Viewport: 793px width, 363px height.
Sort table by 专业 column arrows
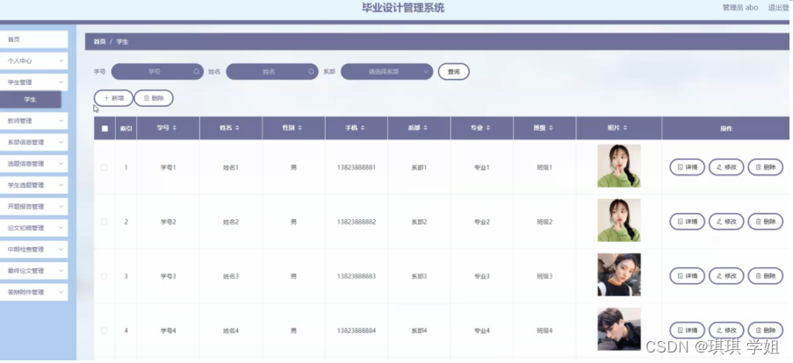tap(488, 128)
